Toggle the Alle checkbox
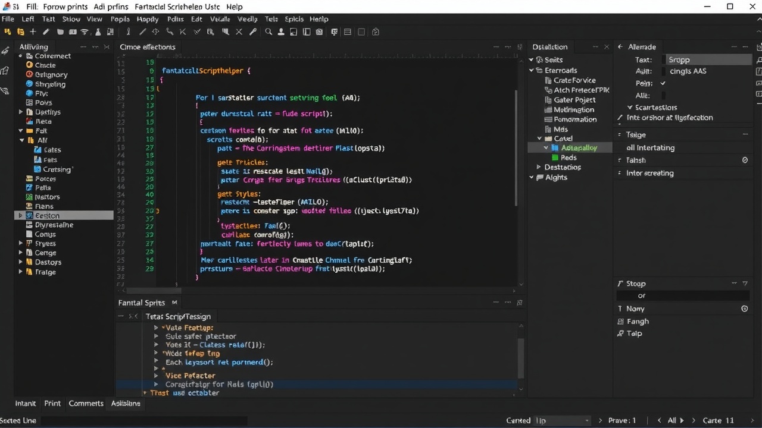 click(x=663, y=95)
